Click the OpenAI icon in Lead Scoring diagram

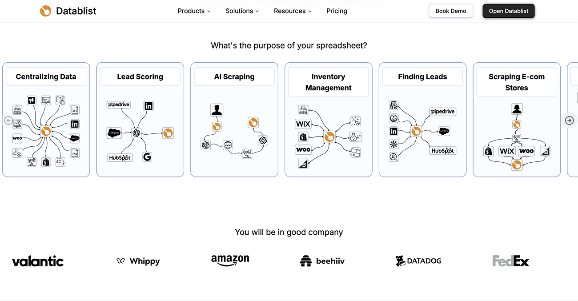coord(136,132)
